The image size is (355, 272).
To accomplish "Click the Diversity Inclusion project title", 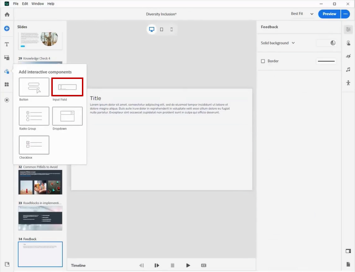I will 161,14.
